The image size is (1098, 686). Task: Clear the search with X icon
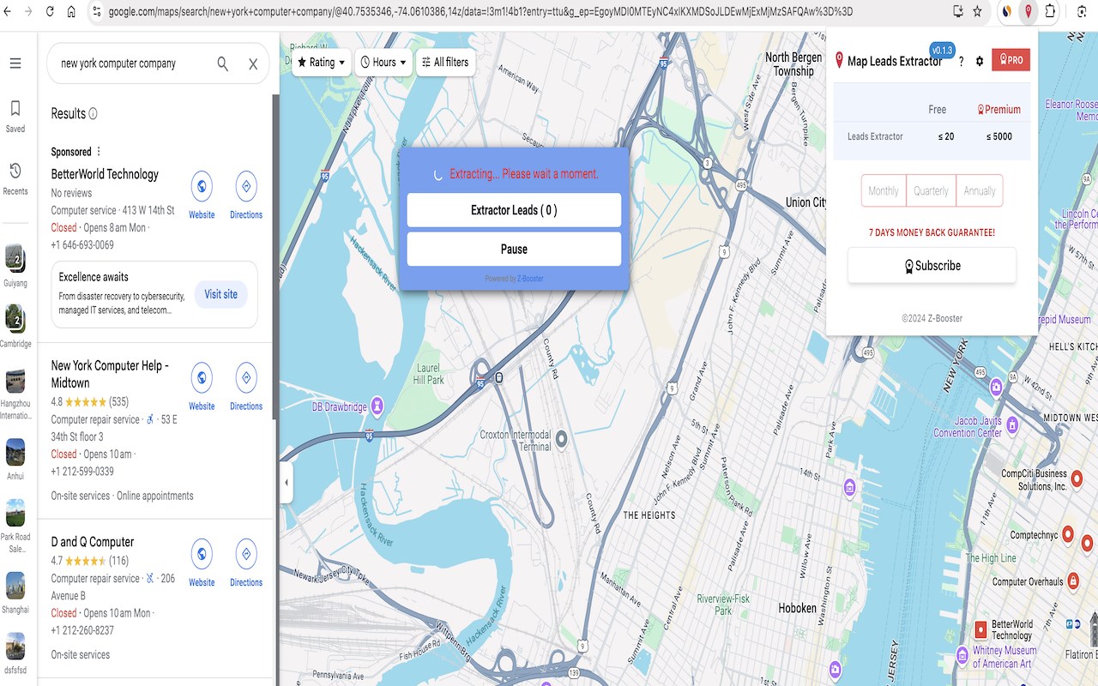pyautogui.click(x=253, y=64)
